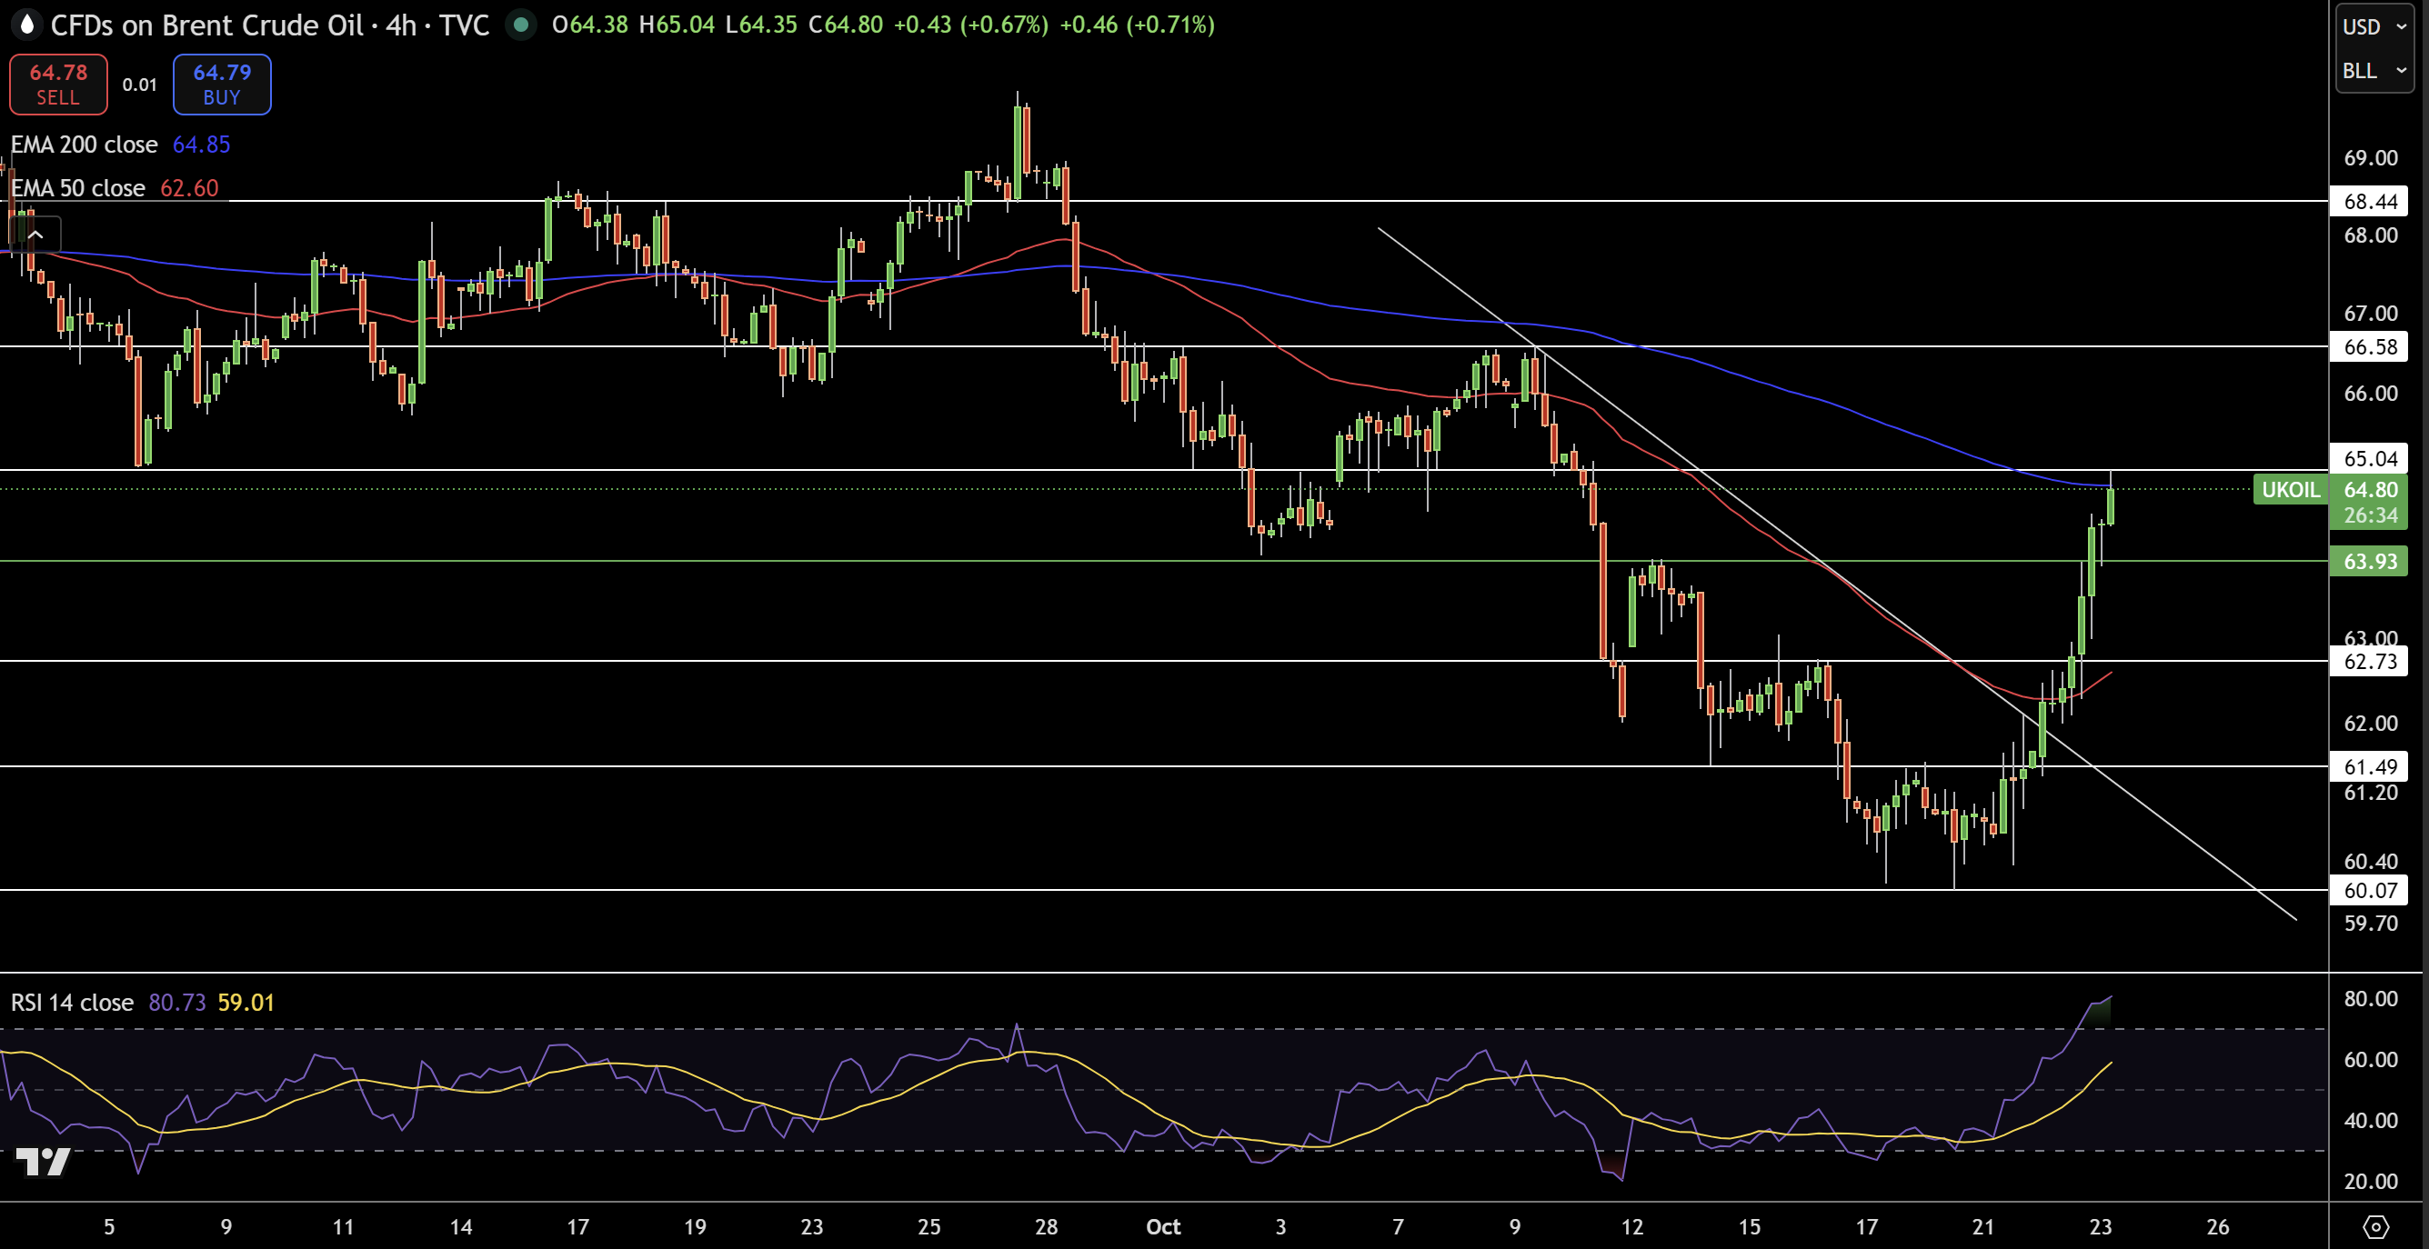
Task: Click the Oct marker on time axis
Action: click(x=1162, y=1226)
